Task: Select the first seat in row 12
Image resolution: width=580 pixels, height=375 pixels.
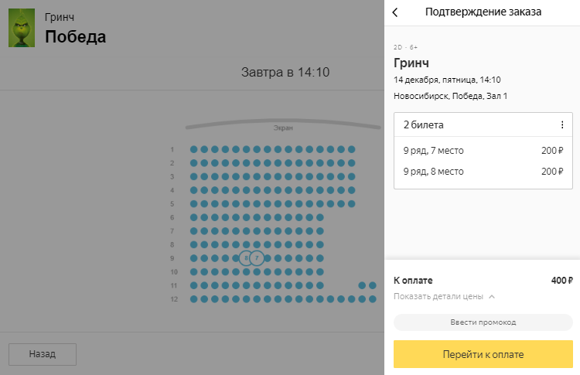Action: 193,299
